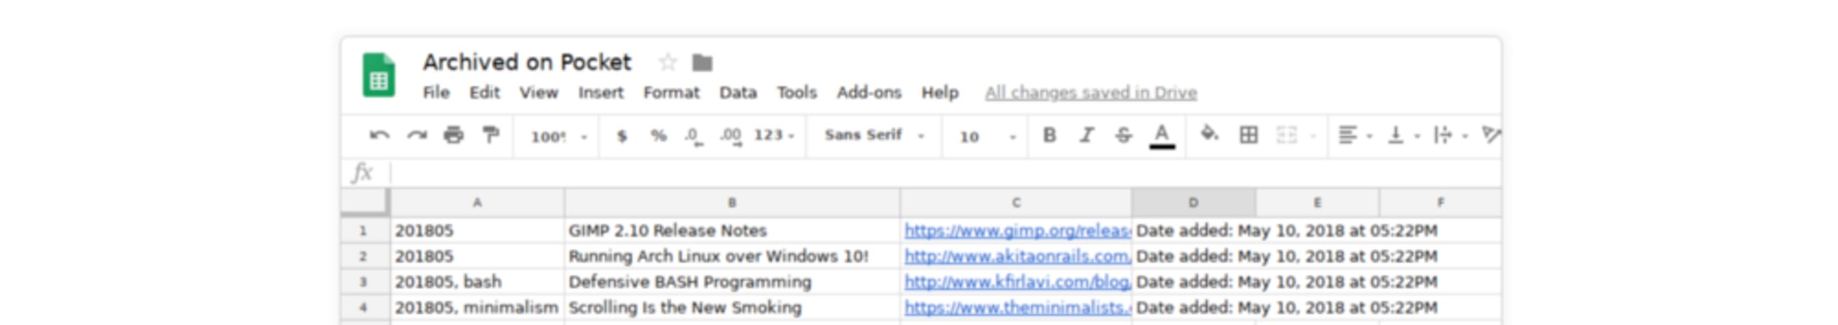The height and width of the screenshot is (325, 1838).
Task: Open the kfirlavi.com blog link
Action: tap(1017, 282)
